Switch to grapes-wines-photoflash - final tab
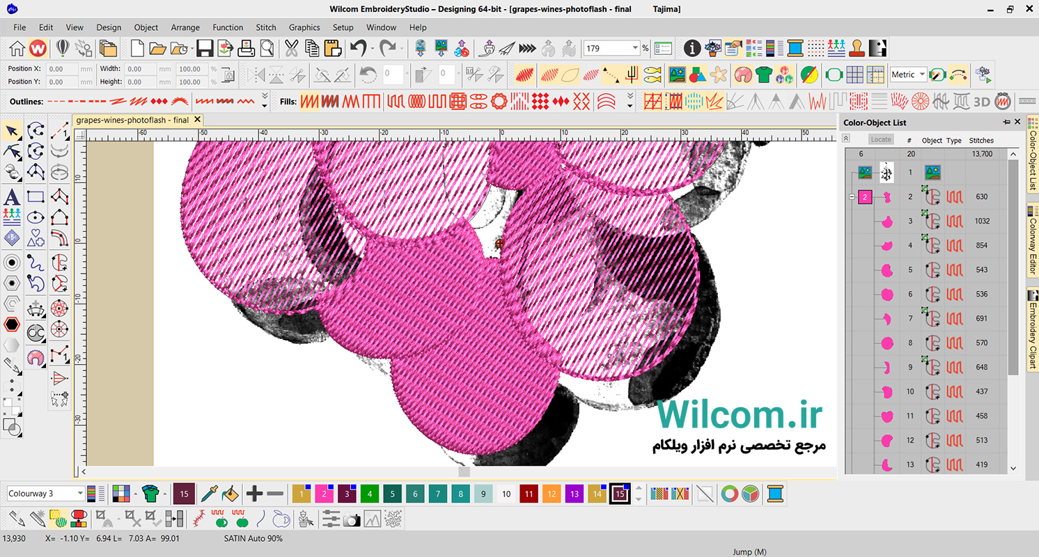This screenshot has height=557, width=1039. [x=132, y=120]
